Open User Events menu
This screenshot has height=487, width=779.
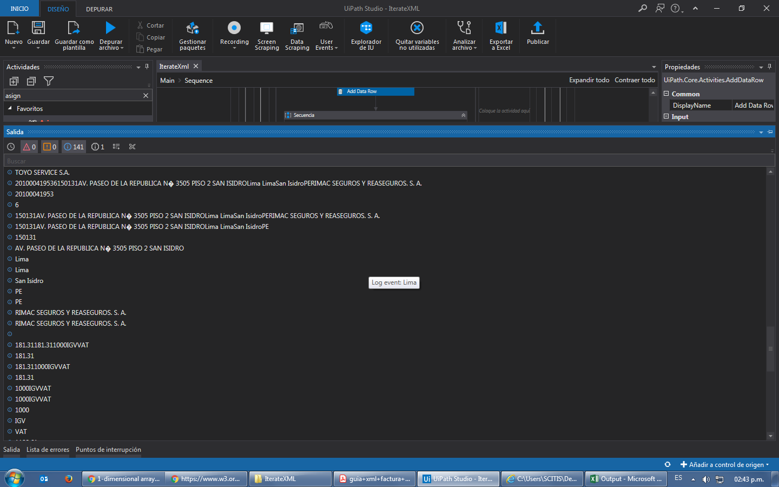[x=326, y=35]
